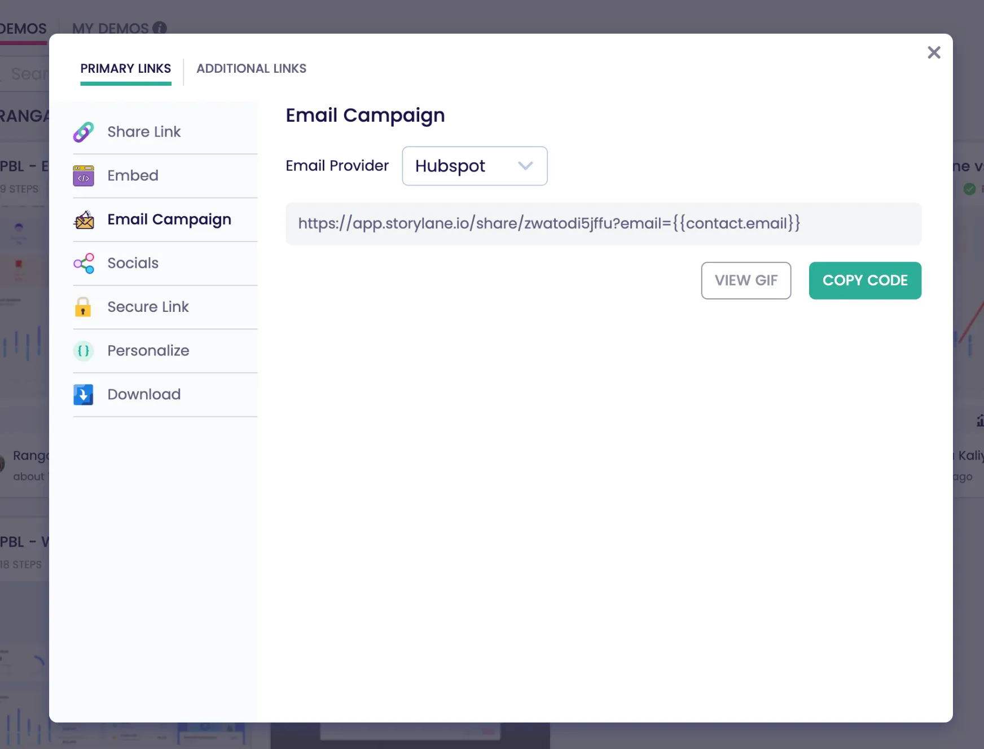The height and width of the screenshot is (749, 984).
Task: Open the Secure Link section
Action: coord(165,307)
